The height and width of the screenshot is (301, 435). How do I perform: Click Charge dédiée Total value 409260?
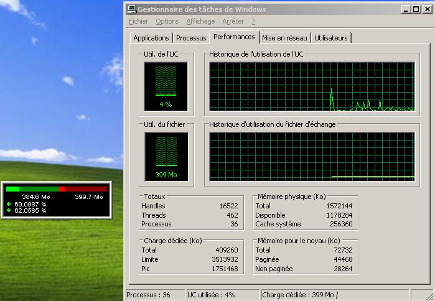coord(227,250)
